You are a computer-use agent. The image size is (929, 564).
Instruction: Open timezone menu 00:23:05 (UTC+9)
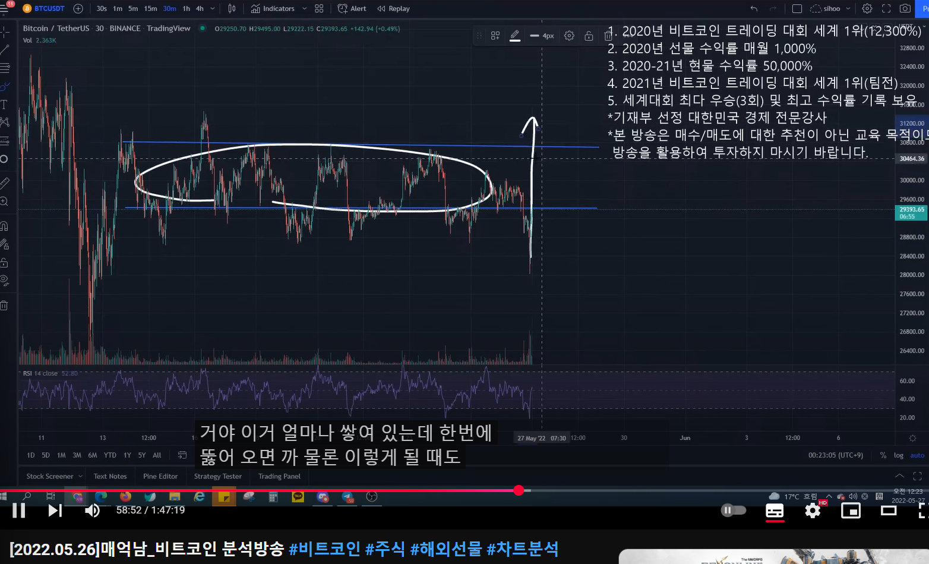(x=836, y=455)
